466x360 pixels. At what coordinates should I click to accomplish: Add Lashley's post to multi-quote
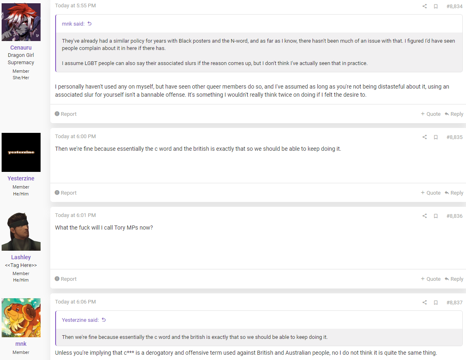[x=431, y=279]
